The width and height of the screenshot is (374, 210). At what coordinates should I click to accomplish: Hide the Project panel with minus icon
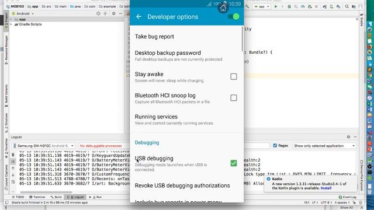click(120, 13)
